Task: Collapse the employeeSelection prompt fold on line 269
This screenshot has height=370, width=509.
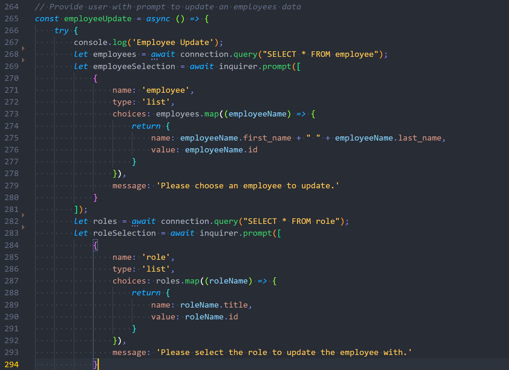Action: (x=23, y=60)
